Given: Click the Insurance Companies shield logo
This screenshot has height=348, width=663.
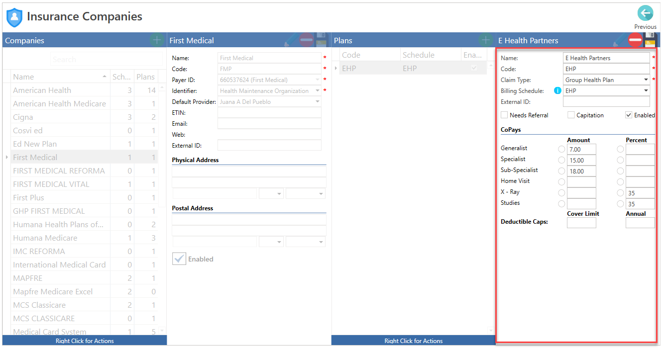Looking at the screenshot, I should point(14,17).
